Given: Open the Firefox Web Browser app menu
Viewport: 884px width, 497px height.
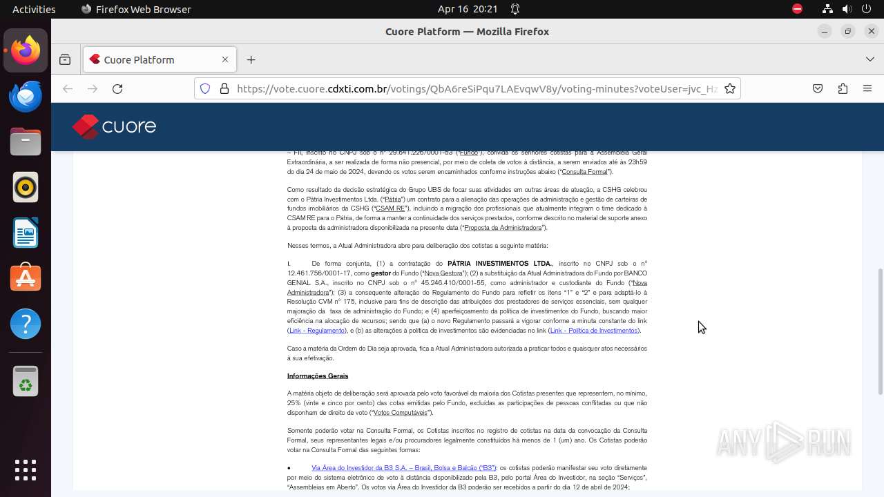Looking at the screenshot, I should 136,9.
